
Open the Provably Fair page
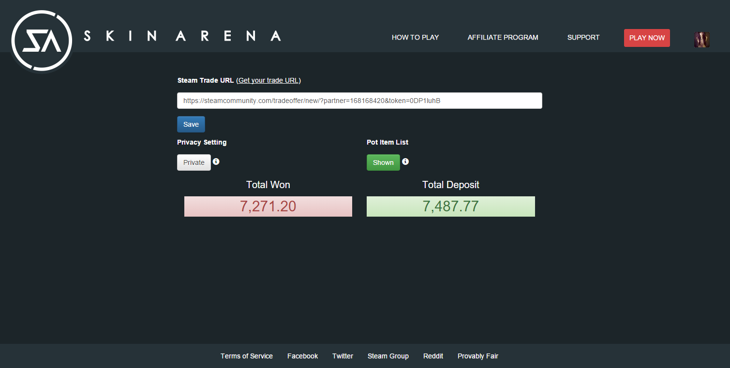click(x=478, y=356)
